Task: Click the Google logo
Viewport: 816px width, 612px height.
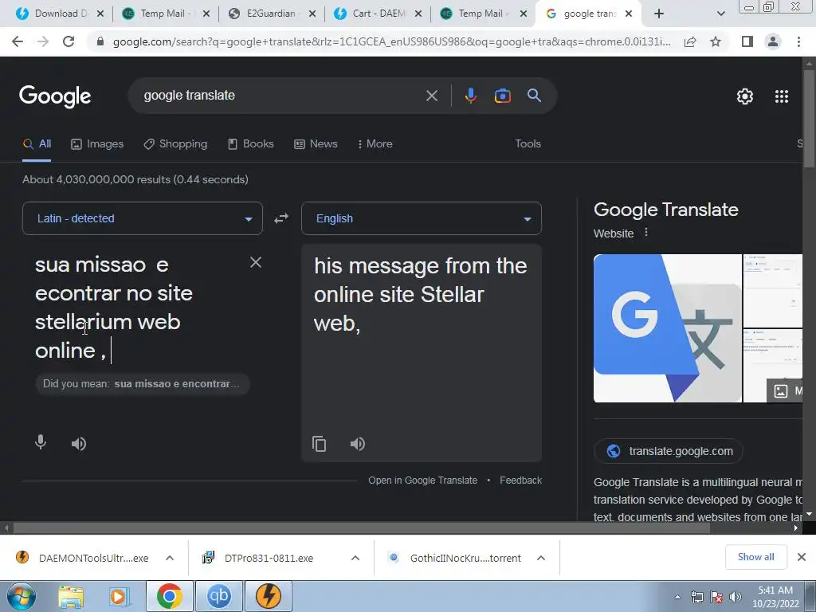Action: 55,96
